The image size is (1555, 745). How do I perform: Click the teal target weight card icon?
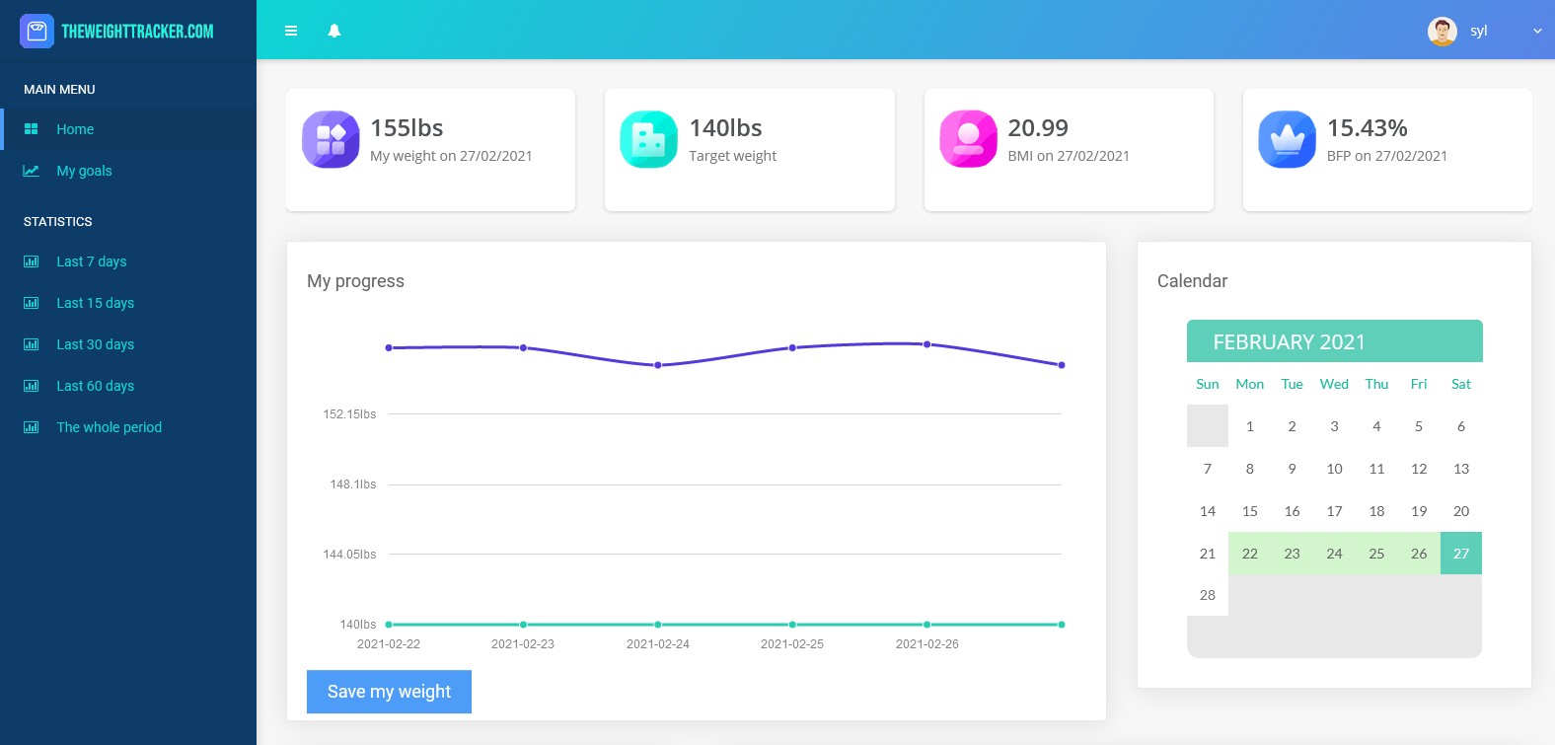pos(648,139)
